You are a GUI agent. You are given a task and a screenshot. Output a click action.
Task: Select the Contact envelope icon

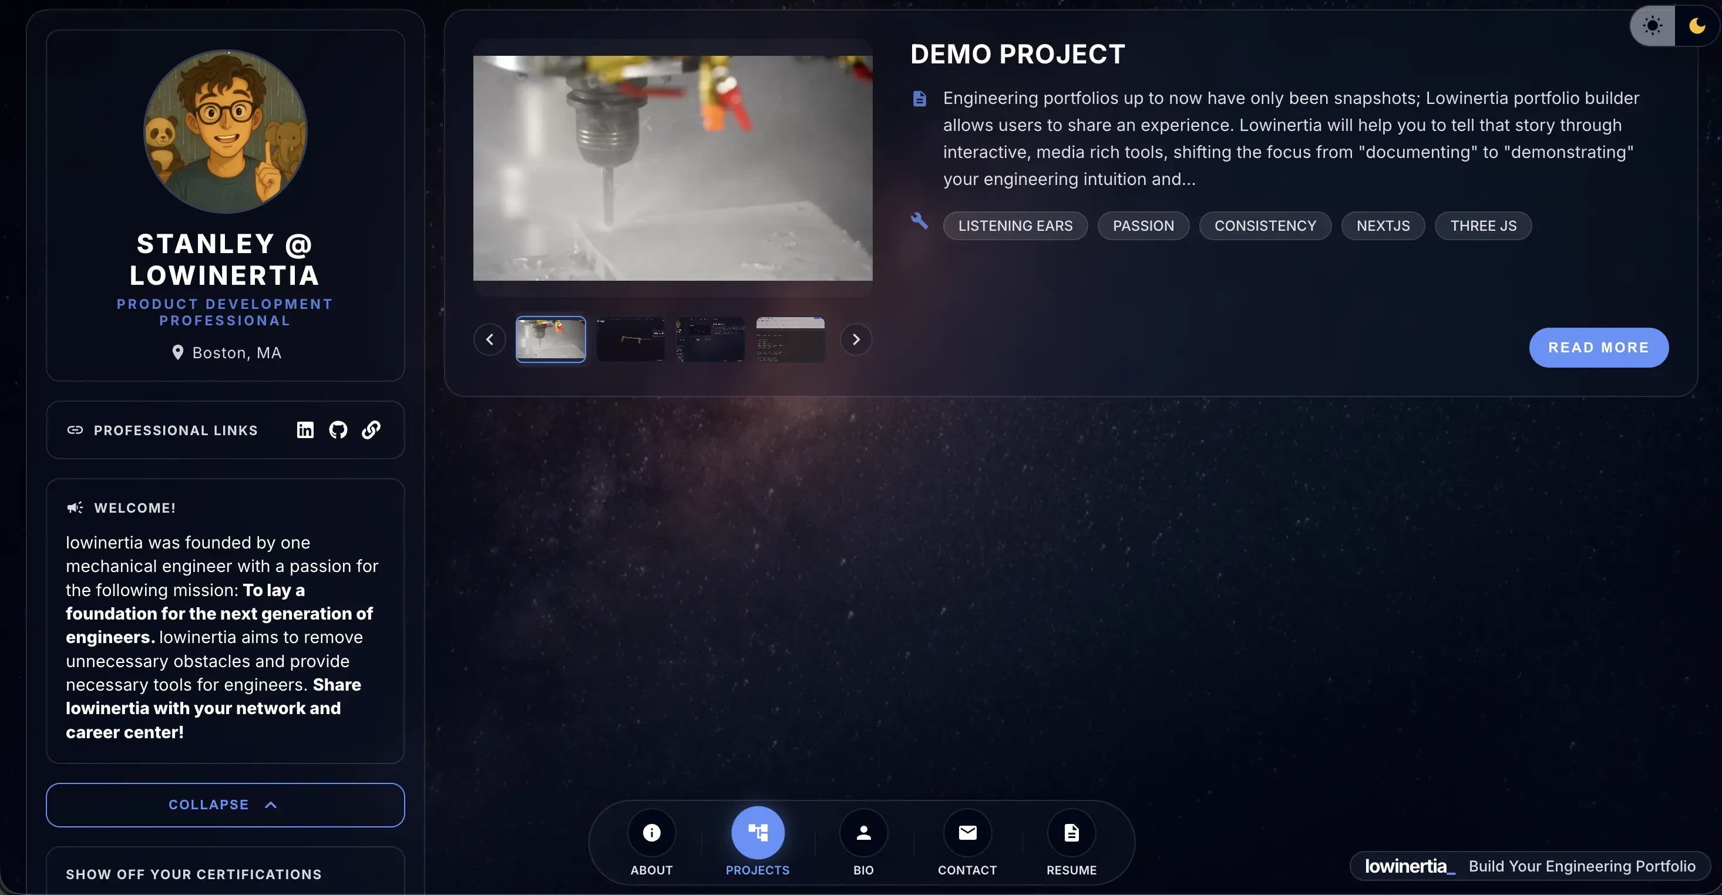[x=967, y=832]
